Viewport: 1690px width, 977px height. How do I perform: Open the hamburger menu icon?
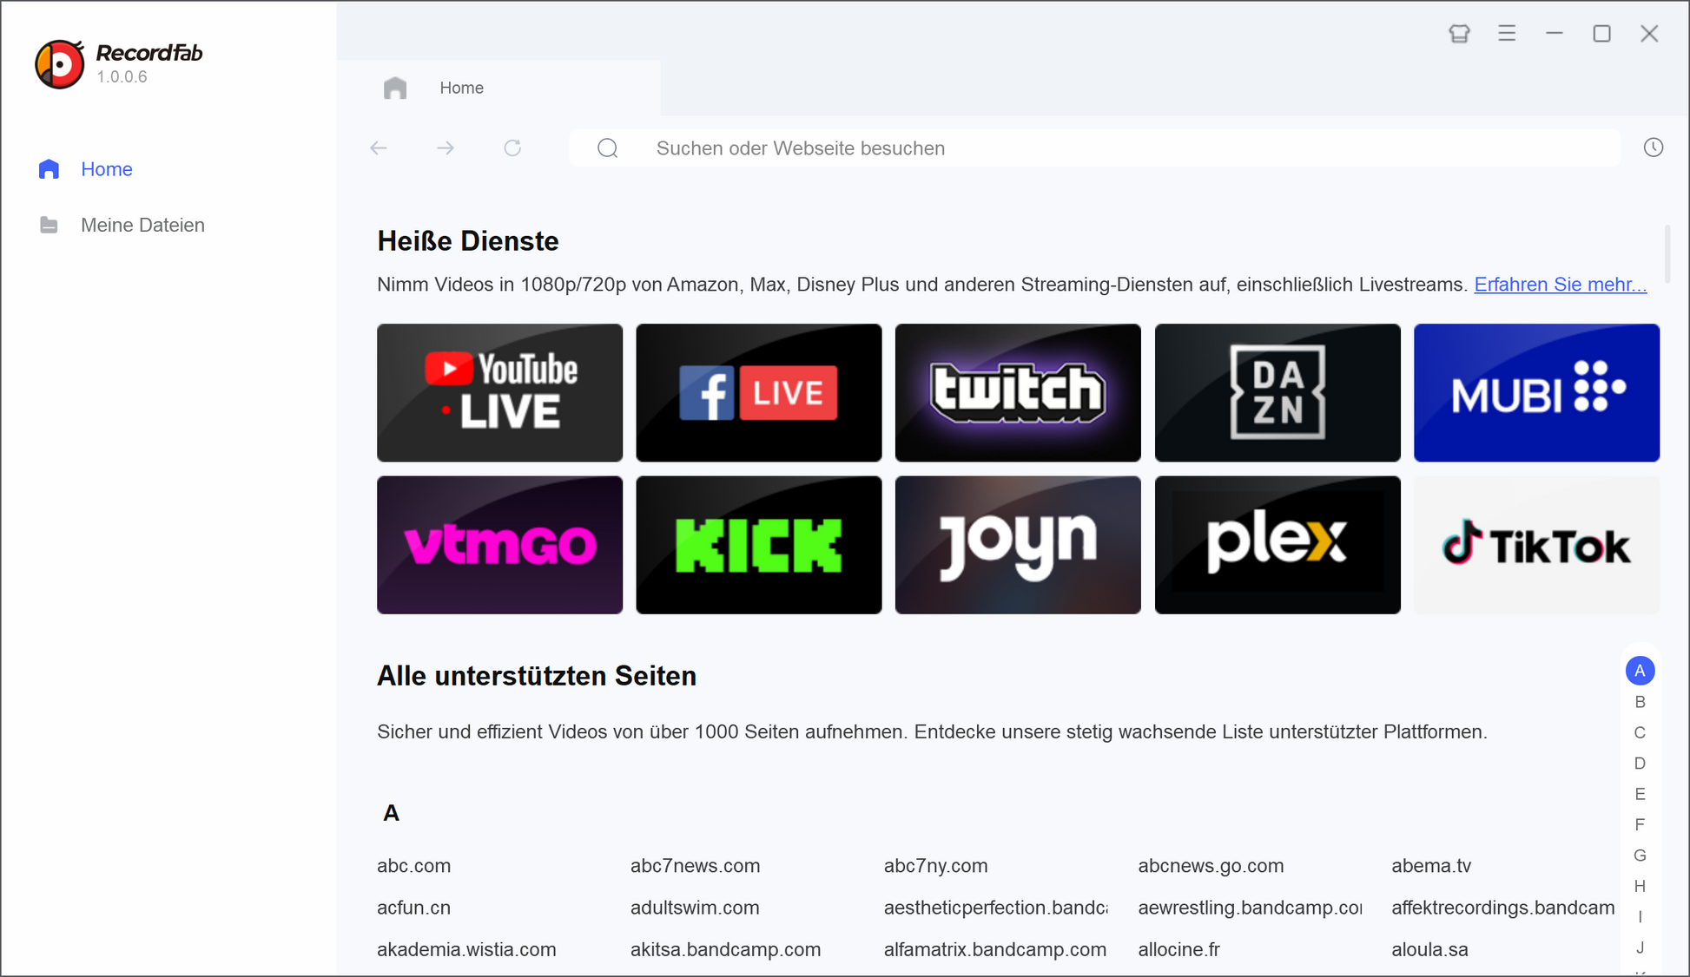coord(1507,34)
